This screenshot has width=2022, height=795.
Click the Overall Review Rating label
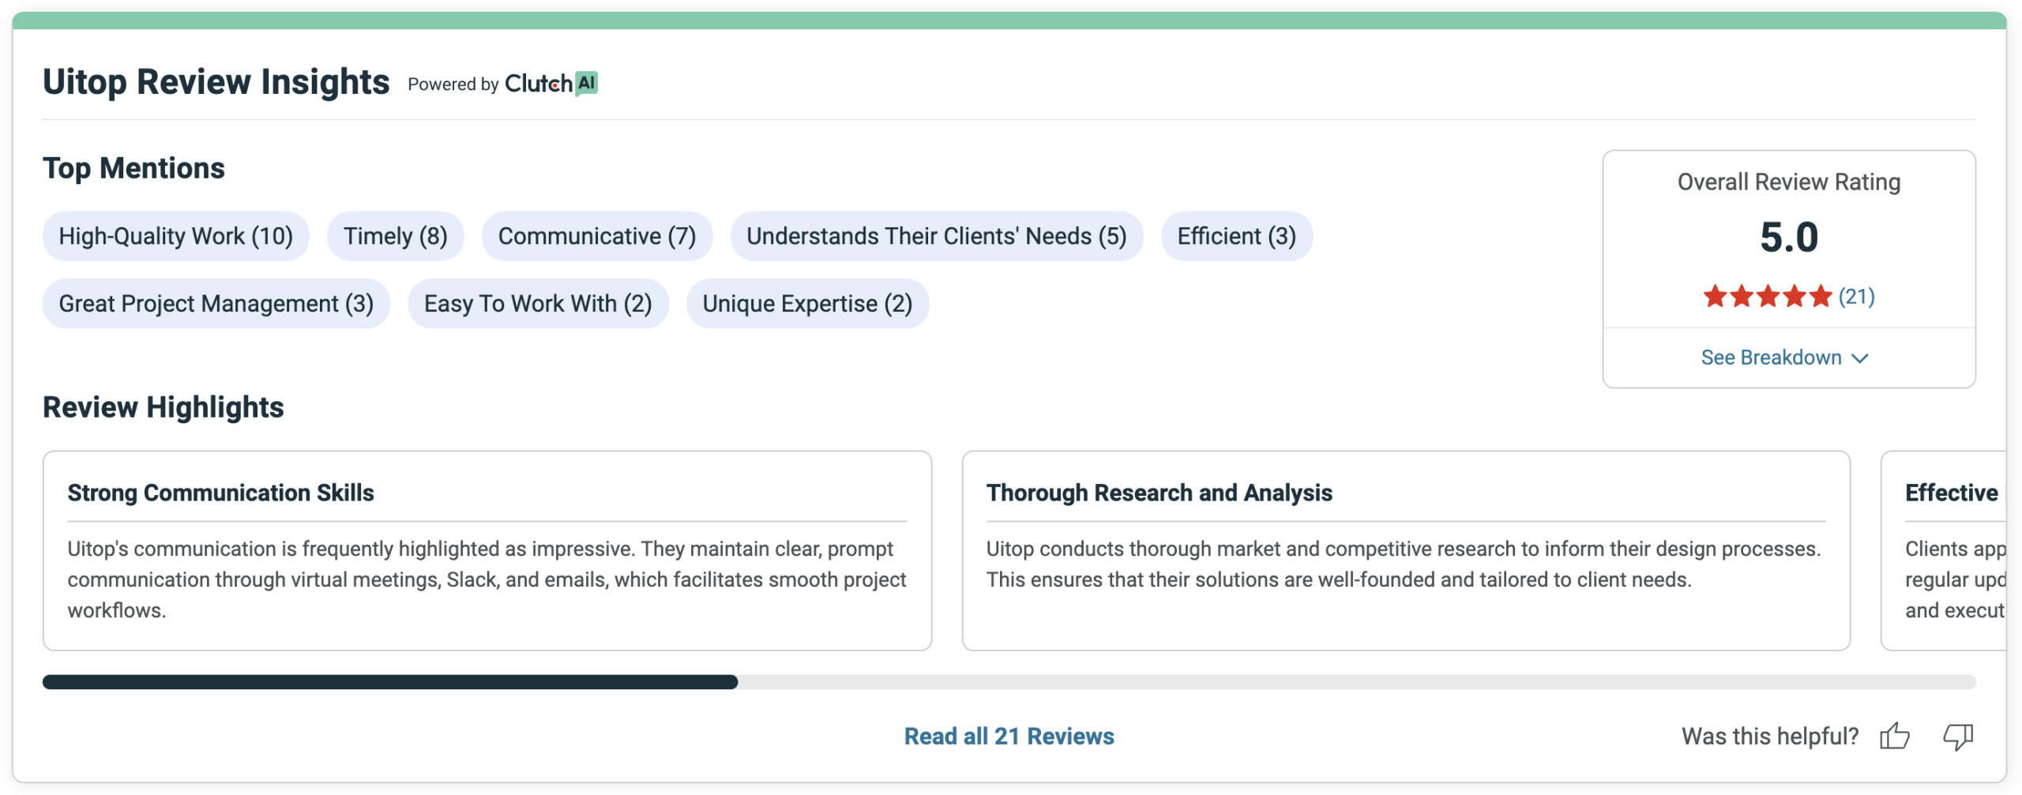[x=1789, y=182]
